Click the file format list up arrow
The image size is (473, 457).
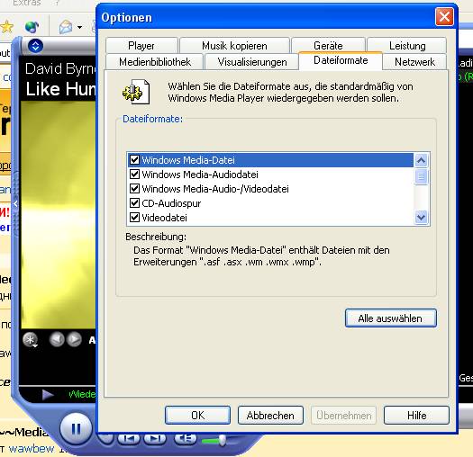pyautogui.click(x=421, y=160)
